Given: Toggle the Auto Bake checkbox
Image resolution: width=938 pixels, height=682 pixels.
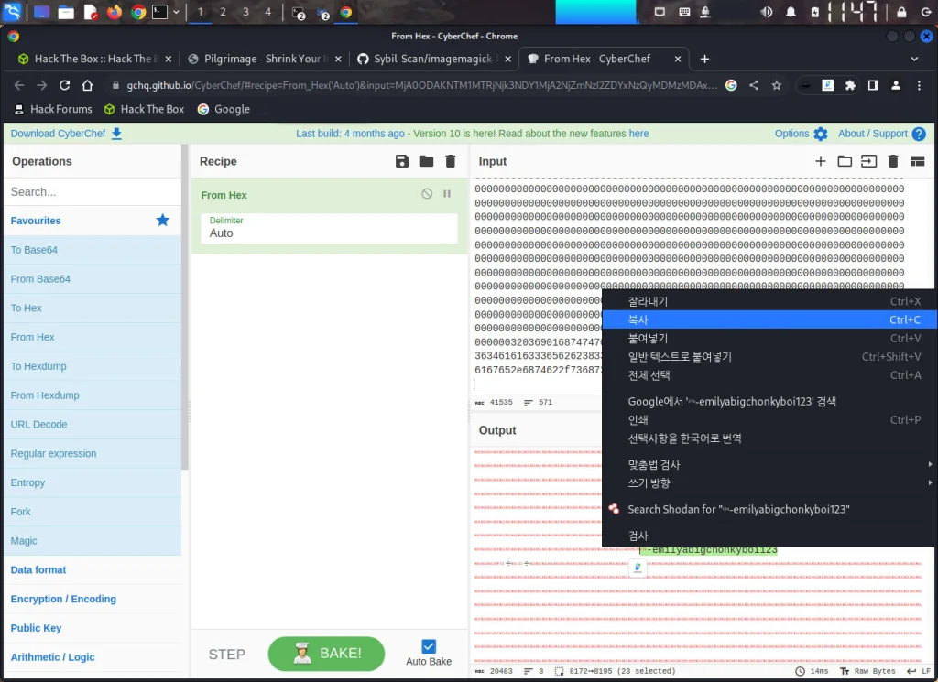Looking at the screenshot, I should tap(429, 646).
